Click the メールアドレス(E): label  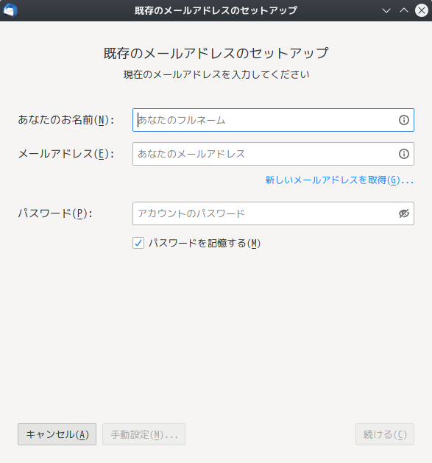coord(65,154)
